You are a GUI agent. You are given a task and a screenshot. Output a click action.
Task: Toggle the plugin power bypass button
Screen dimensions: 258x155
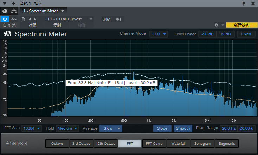tap(5, 19)
